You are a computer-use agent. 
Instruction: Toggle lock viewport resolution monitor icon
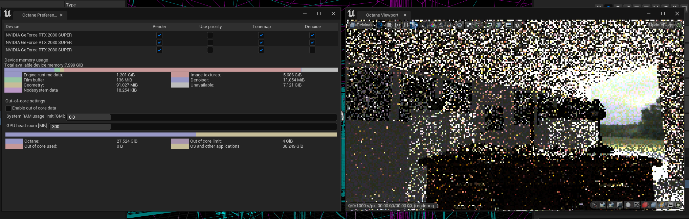pyautogui.click(x=379, y=25)
